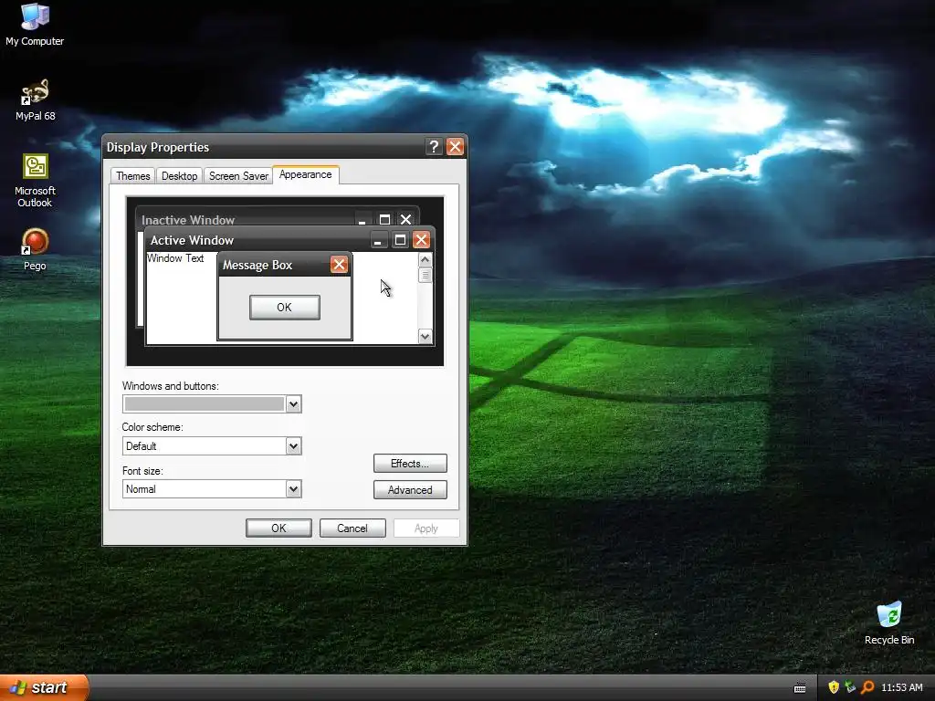935x701 pixels.
Task: Click the Inactive Window preview close icon
Action: [x=405, y=219]
